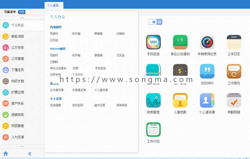The width and height of the screenshot is (250, 159).
Task: Click the dollar coin wallet icon
Action: click(x=180, y=70)
